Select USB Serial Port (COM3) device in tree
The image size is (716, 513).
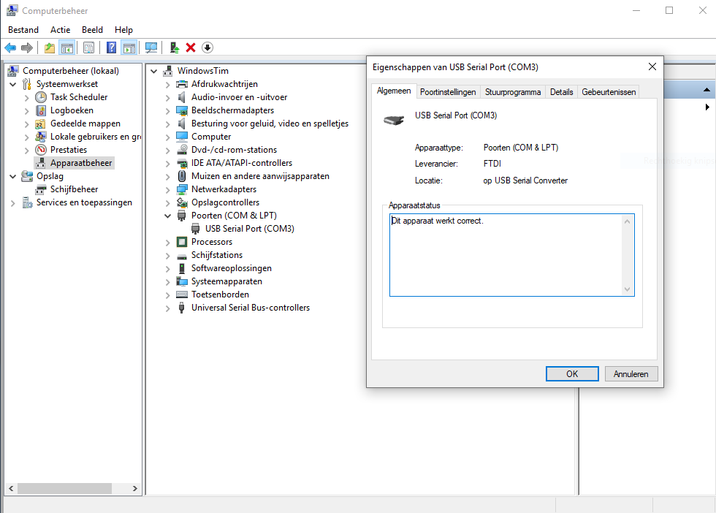pos(249,229)
